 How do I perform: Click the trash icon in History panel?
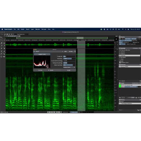pyautogui.click(x=140, y=110)
